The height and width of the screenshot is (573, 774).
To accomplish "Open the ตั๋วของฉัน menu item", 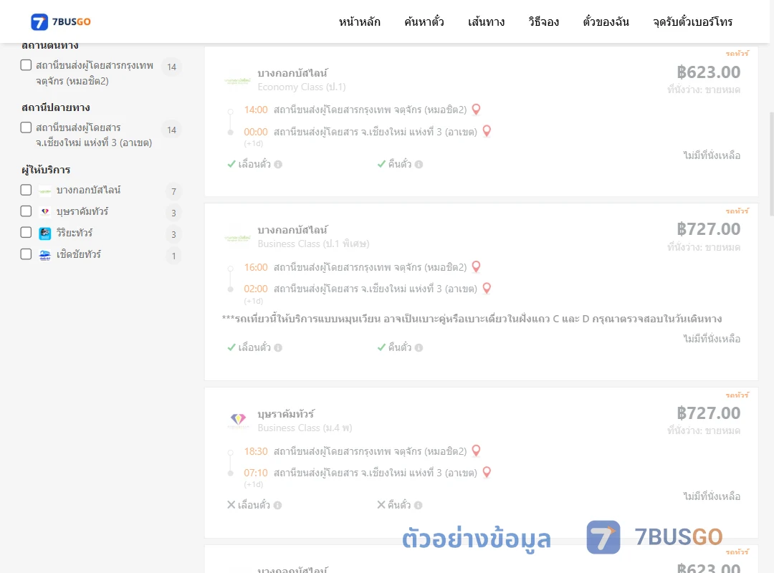I will [606, 21].
